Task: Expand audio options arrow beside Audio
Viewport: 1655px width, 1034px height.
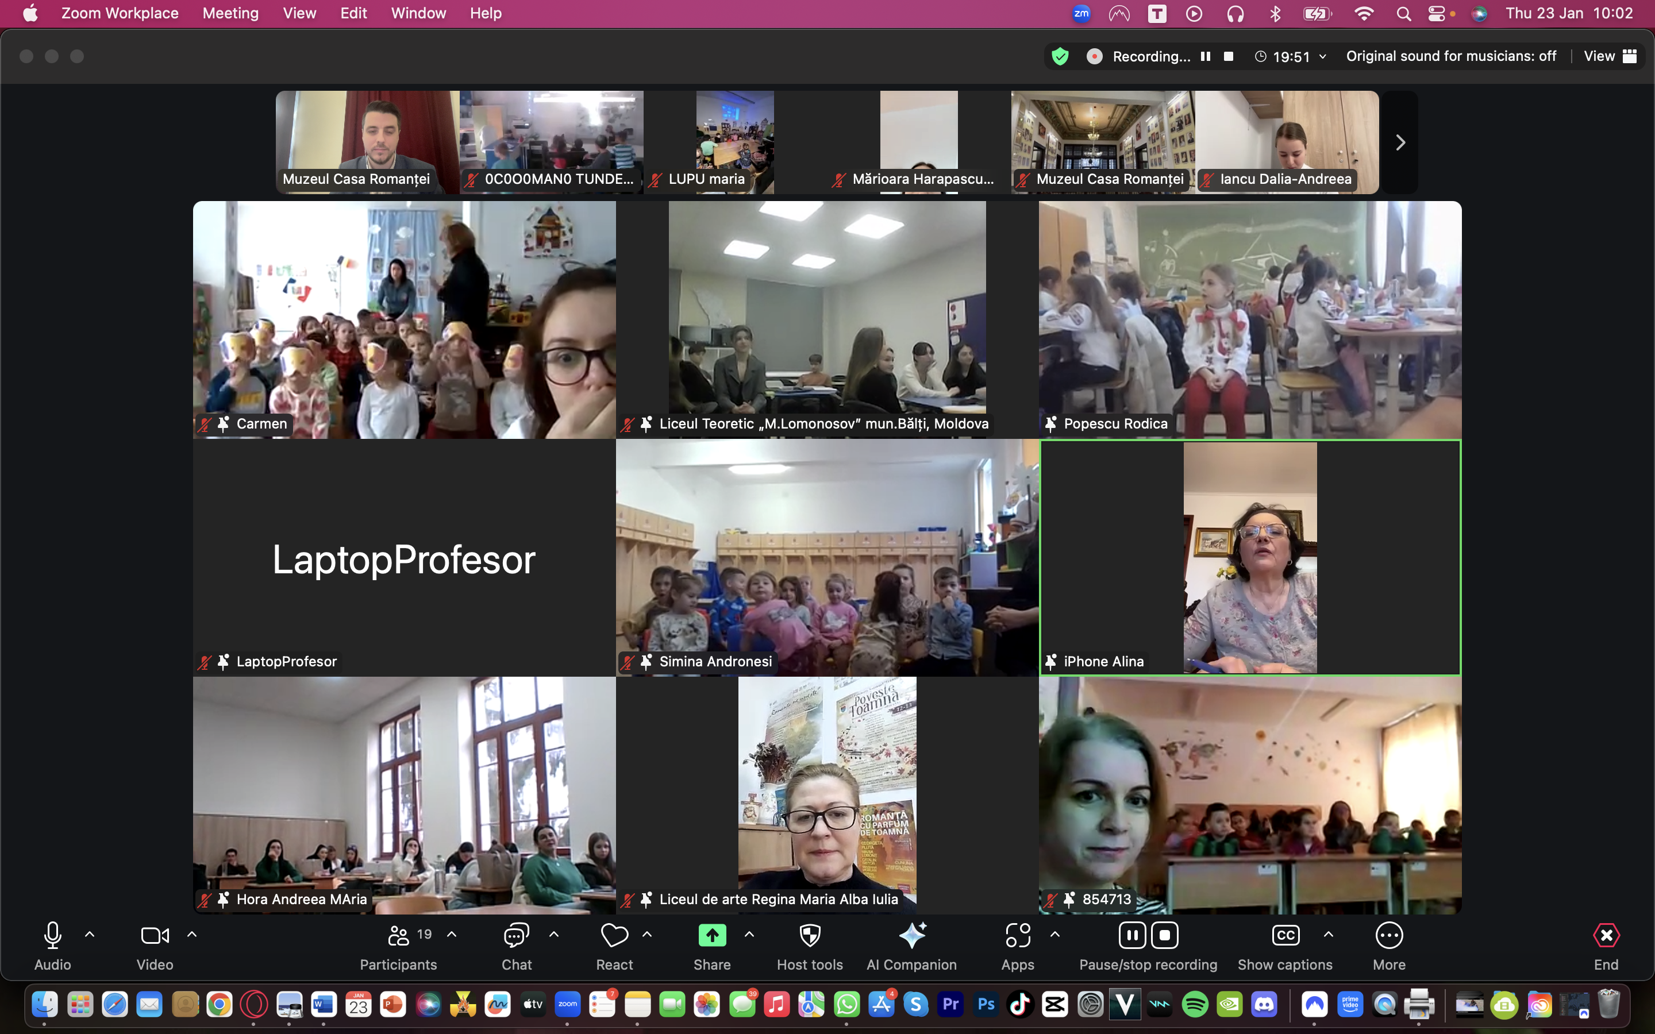Action: [x=90, y=934]
